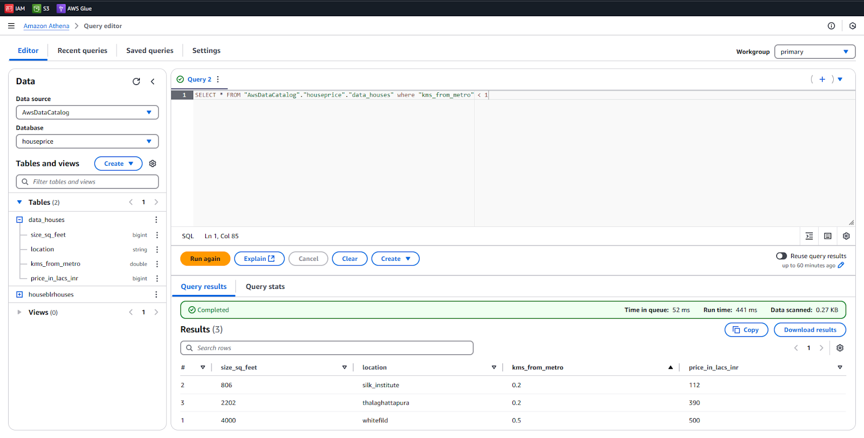Screen dimensions: 864x438
Task: Open IAM service shortcut
Action: (x=15, y=8)
